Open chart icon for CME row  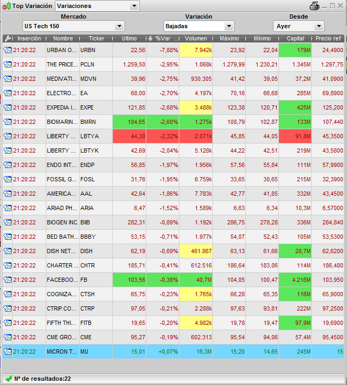pyautogui.click(x=7, y=337)
